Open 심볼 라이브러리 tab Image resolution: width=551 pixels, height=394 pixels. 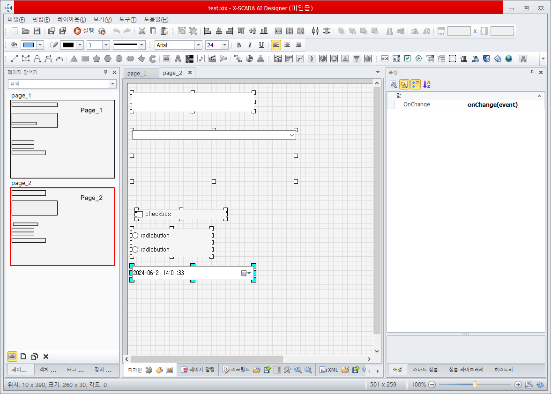[466, 370]
